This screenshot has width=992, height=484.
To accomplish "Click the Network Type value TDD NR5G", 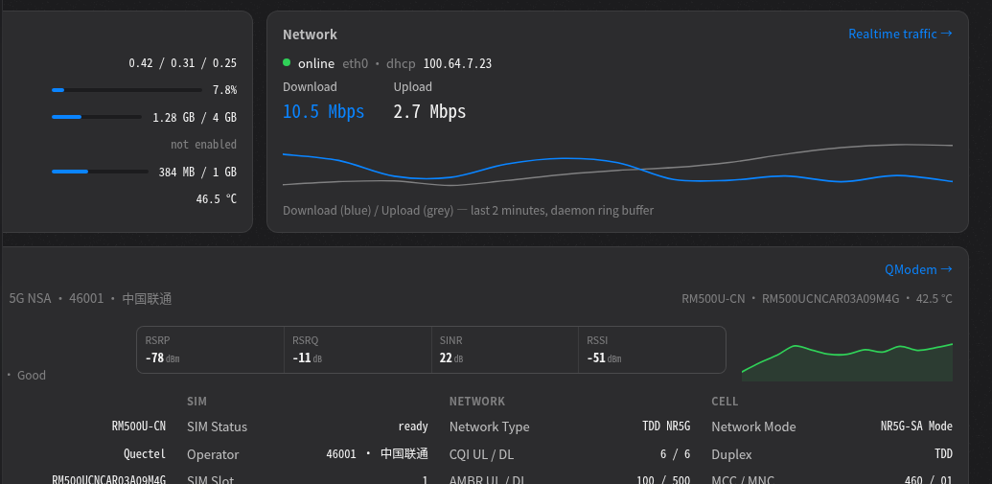I will point(666,427).
